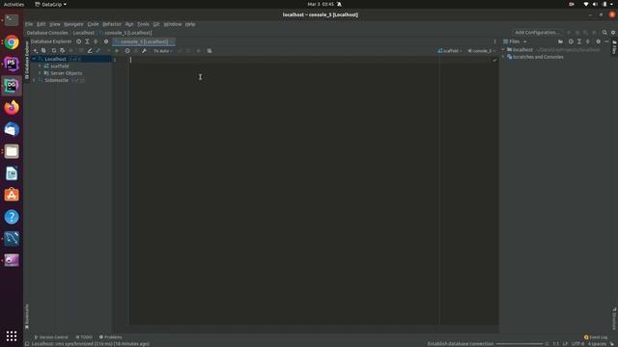Edit data source pencil icon

point(90,51)
